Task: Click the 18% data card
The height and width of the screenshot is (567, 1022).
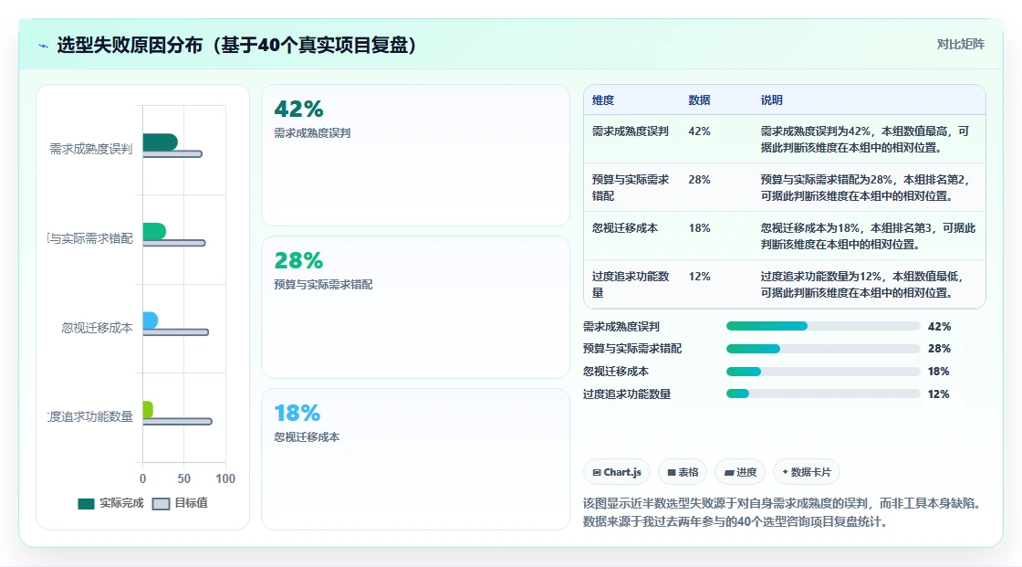Action: (x=416, y=459)
